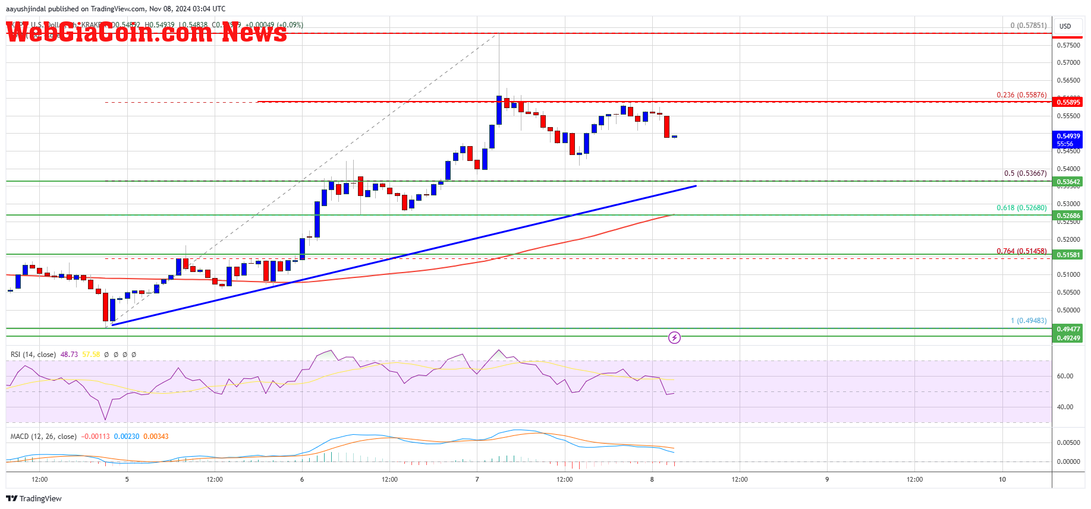Click the Fibonacci 0 (0.57851) label
This screenshot has height=509, width=1091.
tap(1029, 26)
